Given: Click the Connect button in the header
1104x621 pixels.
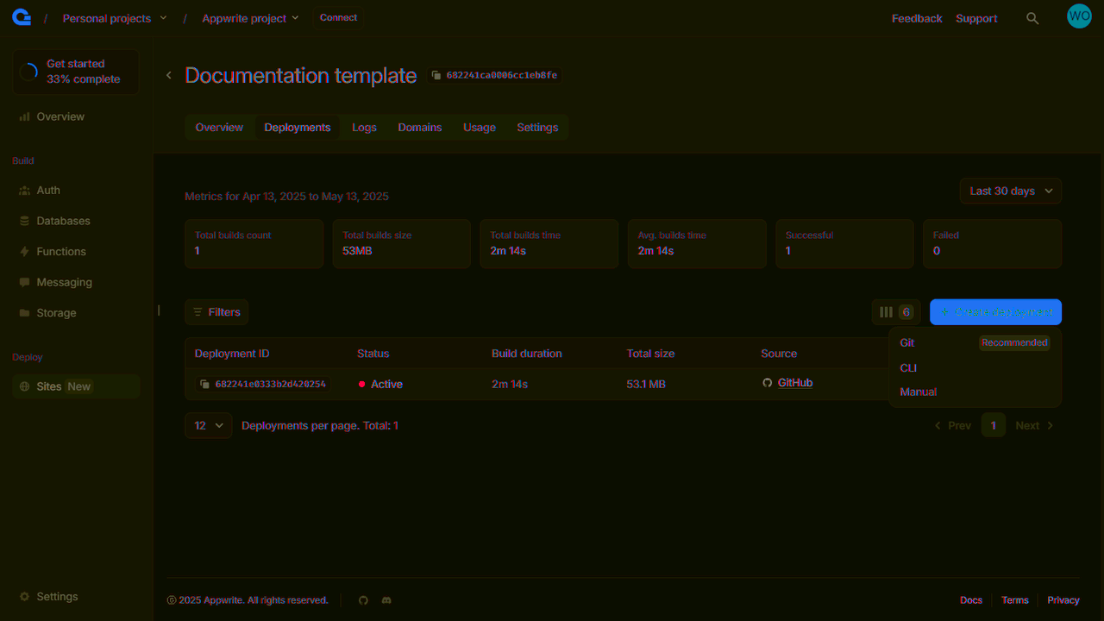Looking at the screenshot, I should (337, 17).
